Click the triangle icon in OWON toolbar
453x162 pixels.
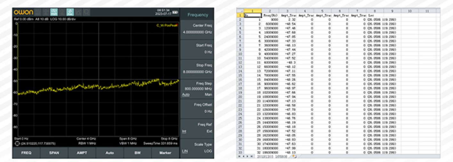point(78,12)
